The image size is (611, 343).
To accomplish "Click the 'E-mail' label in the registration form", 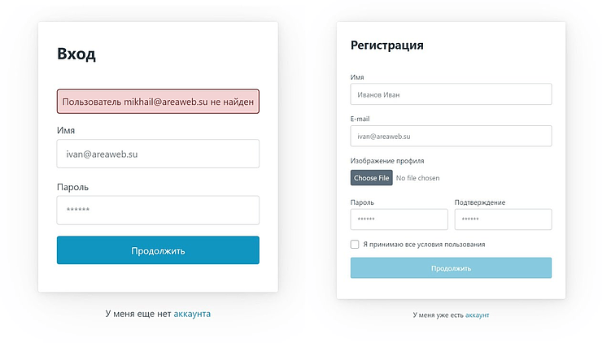I will [360, 119].
